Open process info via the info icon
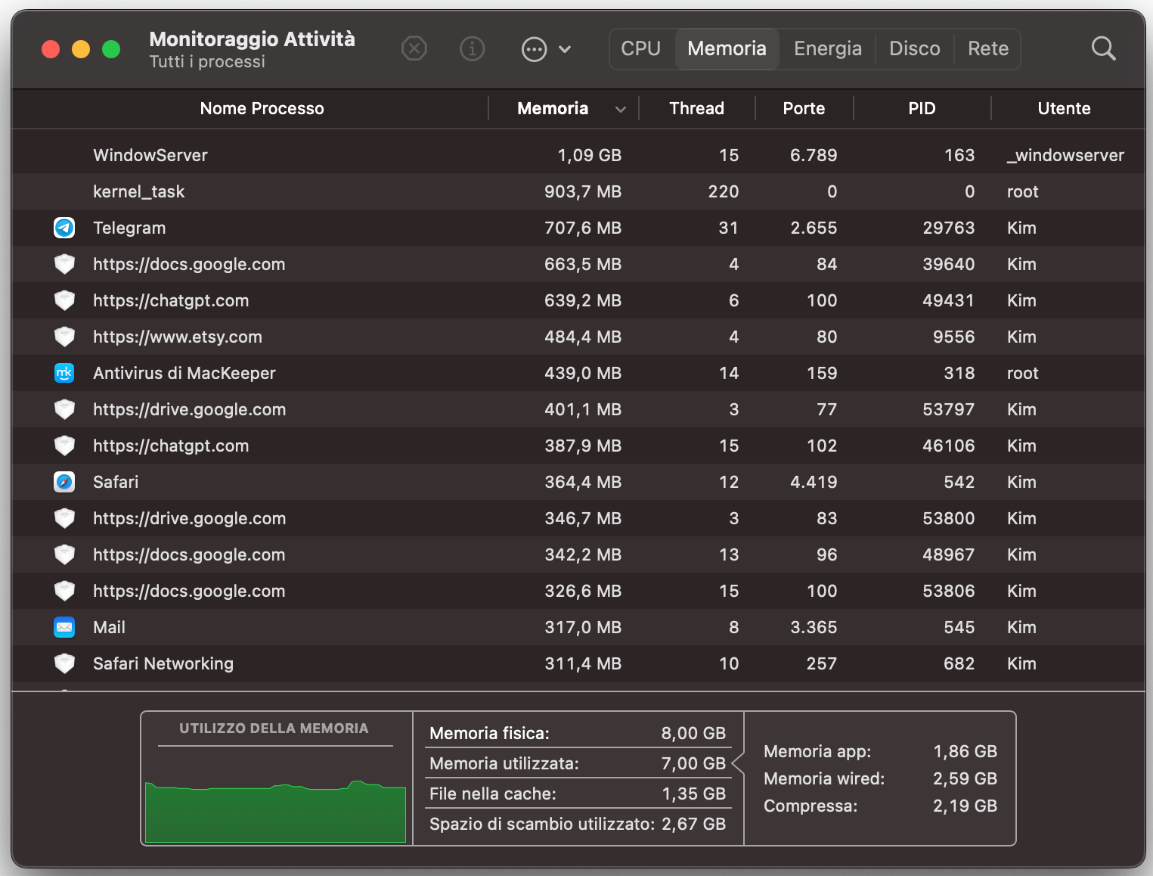This screenshot has height=876, width=1153. (472, 48)
